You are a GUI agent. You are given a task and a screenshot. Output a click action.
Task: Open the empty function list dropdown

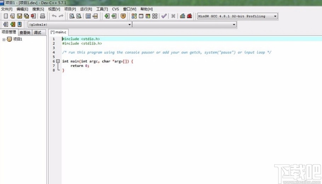pos(234,25)
